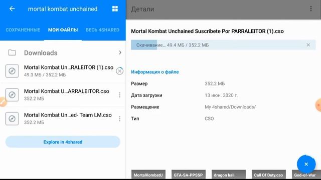Viewport: 321px width, 180px height.
Task: Click the Тип value CSO
Action: coord(209,118)
